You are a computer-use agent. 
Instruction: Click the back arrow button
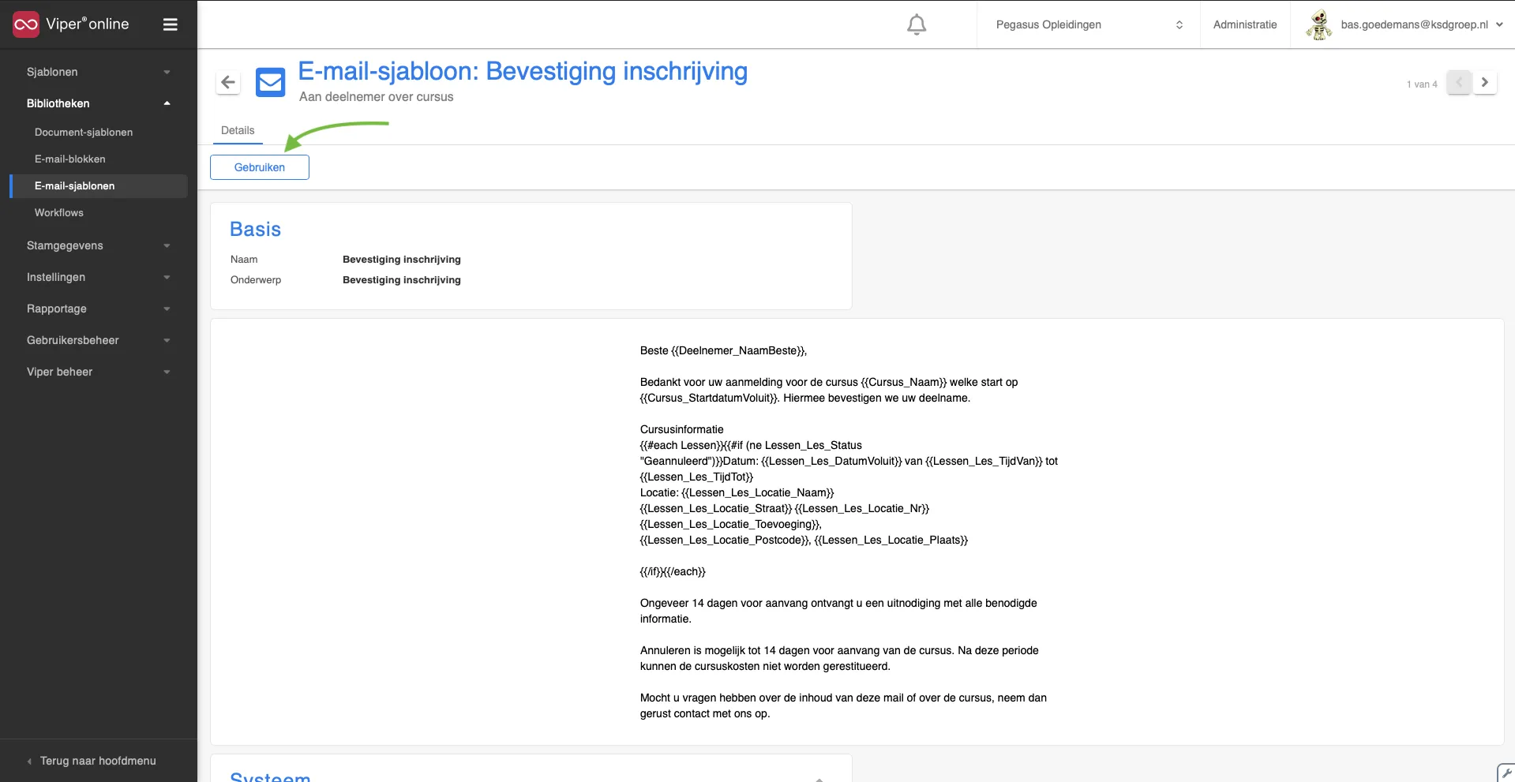228,82
